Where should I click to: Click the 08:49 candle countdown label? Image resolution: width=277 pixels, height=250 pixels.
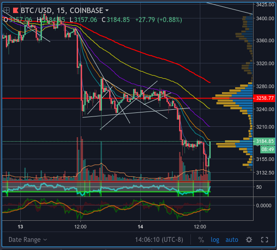[268, 149]
